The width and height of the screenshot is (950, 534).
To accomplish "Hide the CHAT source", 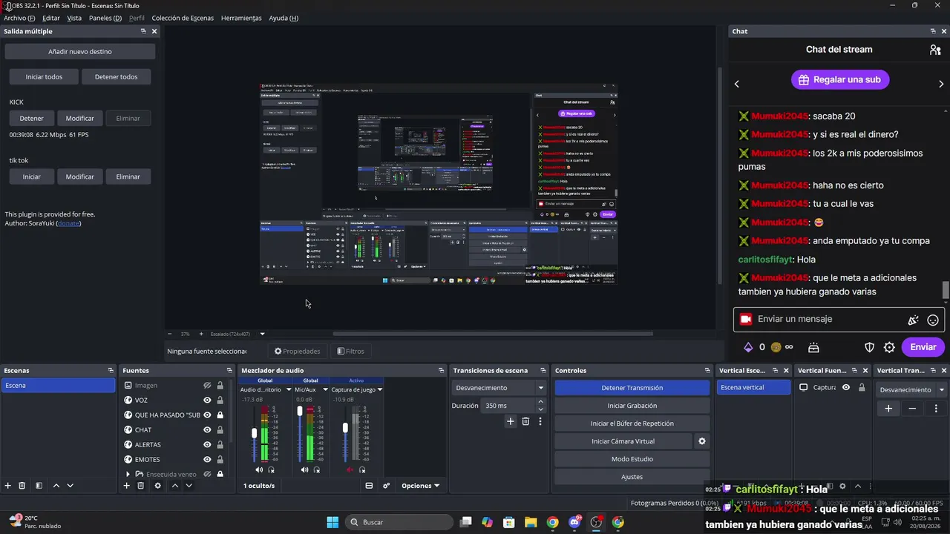I will [207, 430].
